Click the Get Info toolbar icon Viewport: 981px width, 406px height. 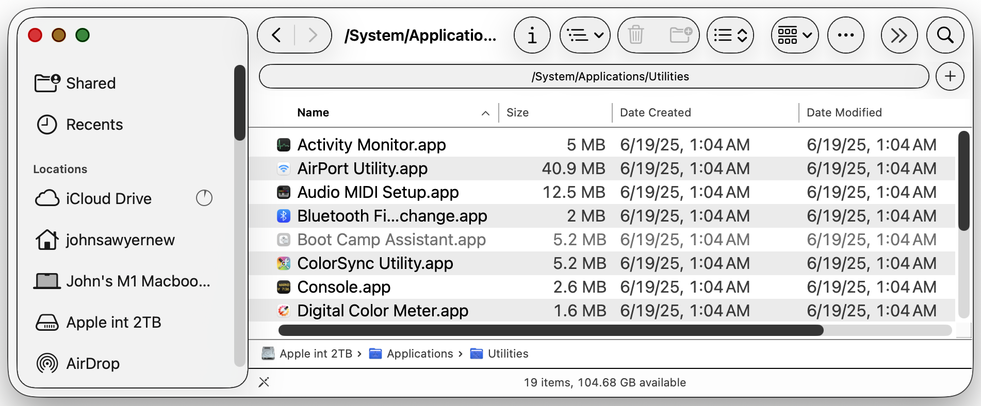(532, 36)
